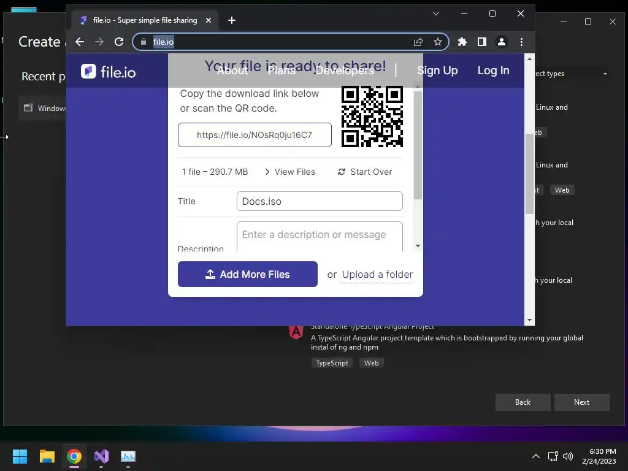Viewport: 628px width, 471px height.
Task: Click Chrome icon in taskbar
Action: pos(74,456)
